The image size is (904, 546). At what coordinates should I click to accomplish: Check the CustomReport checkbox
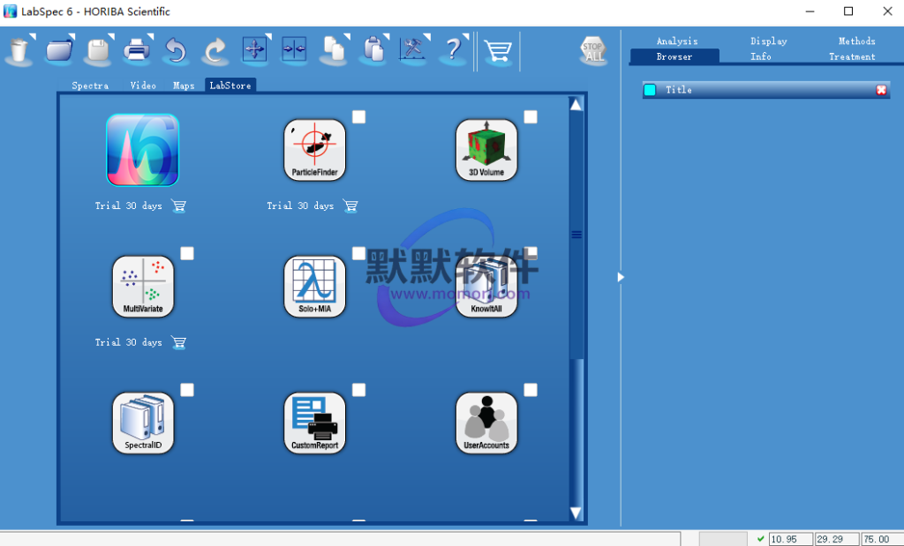(358, 390)
